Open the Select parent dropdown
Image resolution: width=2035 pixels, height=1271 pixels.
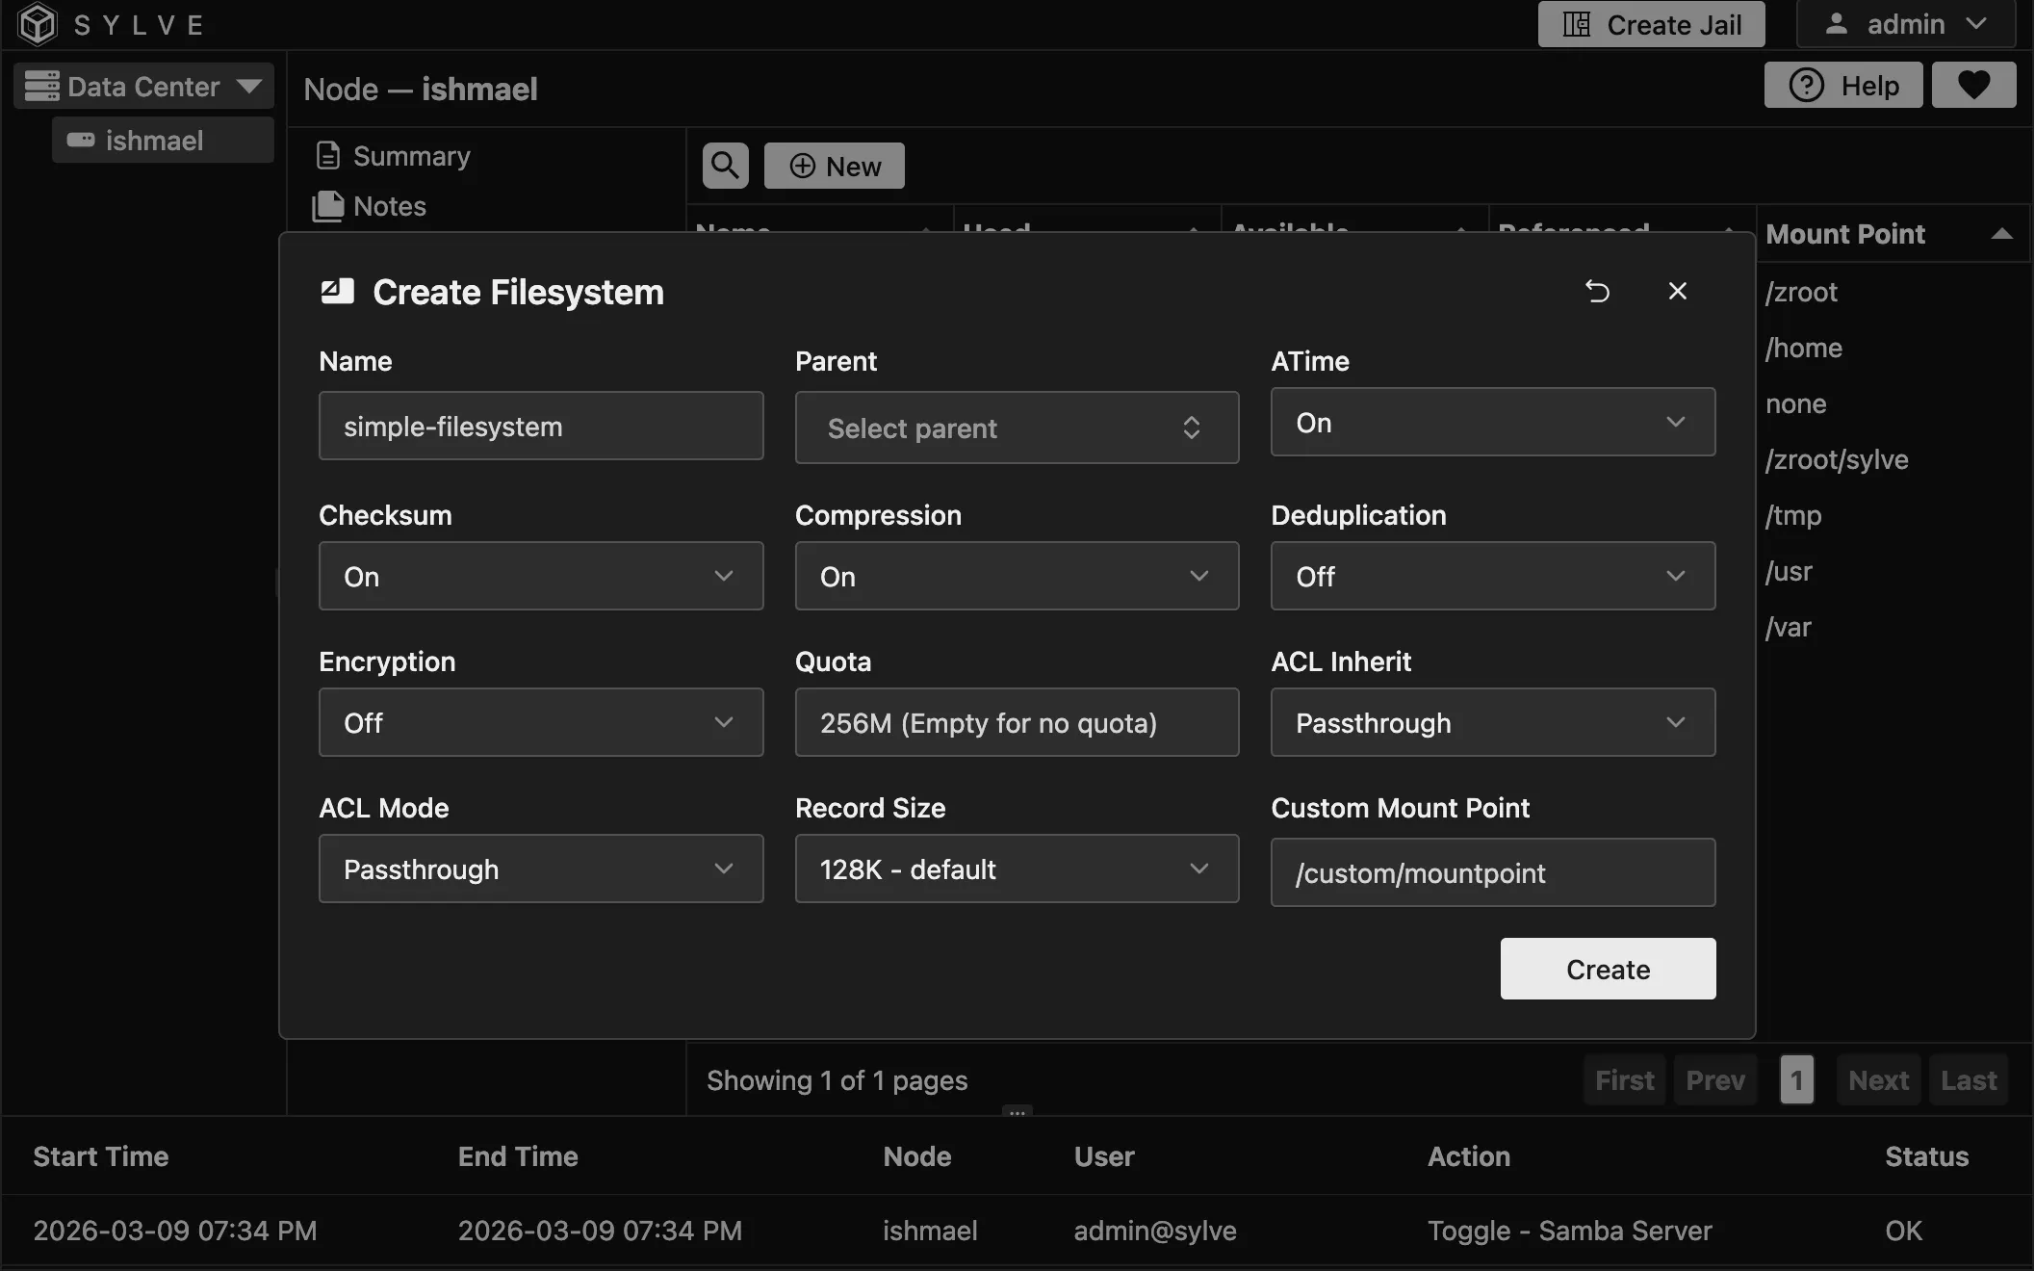pos(1016,428)
